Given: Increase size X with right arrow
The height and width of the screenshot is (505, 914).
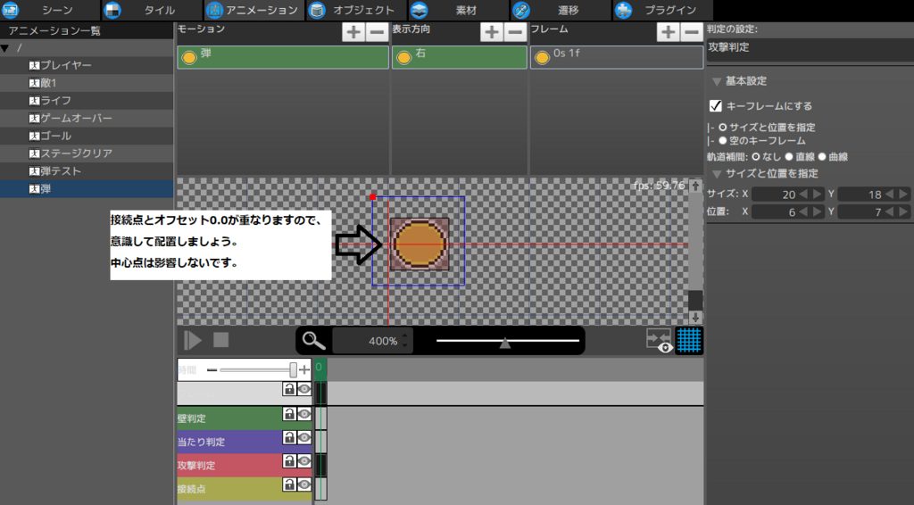Looking at the screenshot, I should coord(818,194).
